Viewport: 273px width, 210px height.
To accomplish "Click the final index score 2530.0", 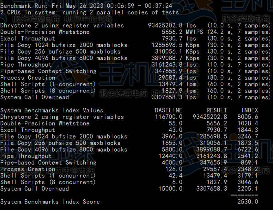I will [x=248, y=202].
